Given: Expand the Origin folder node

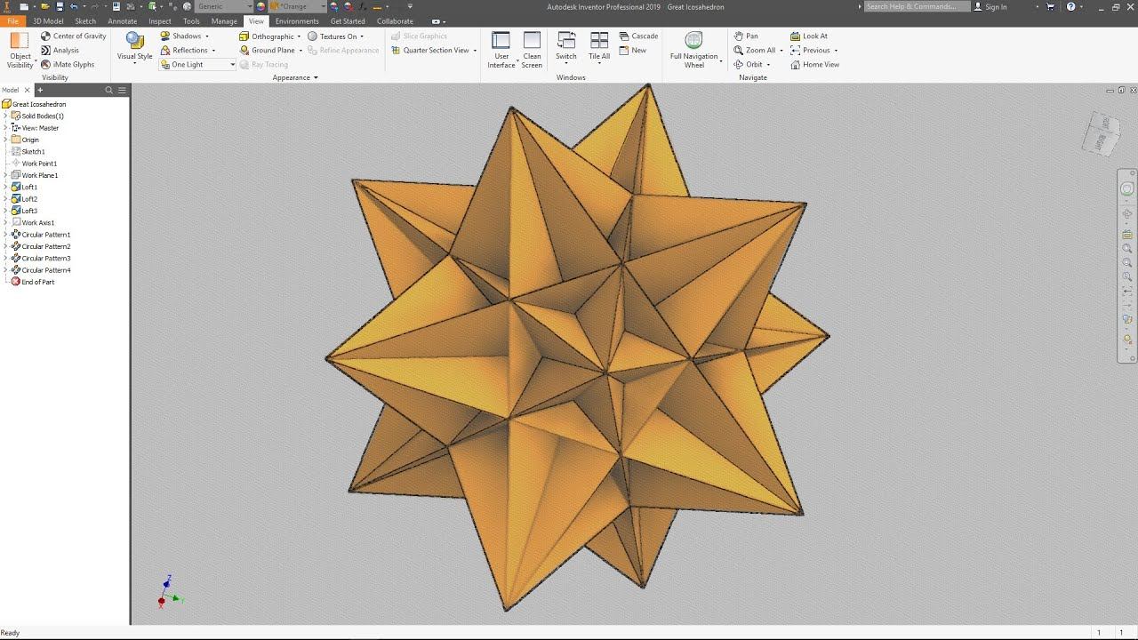Looking at the screenshot, I should pyautogui.click(x=5, y=140).
